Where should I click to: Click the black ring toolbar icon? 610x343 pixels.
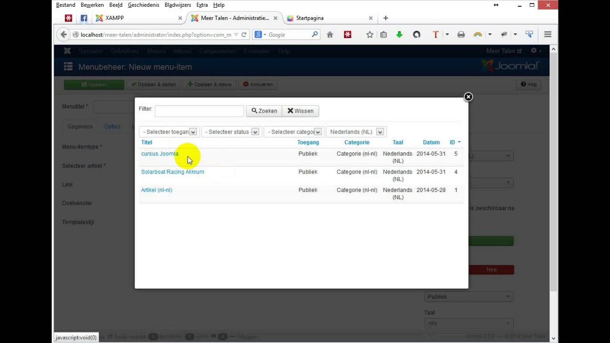(x=417, y=34)
